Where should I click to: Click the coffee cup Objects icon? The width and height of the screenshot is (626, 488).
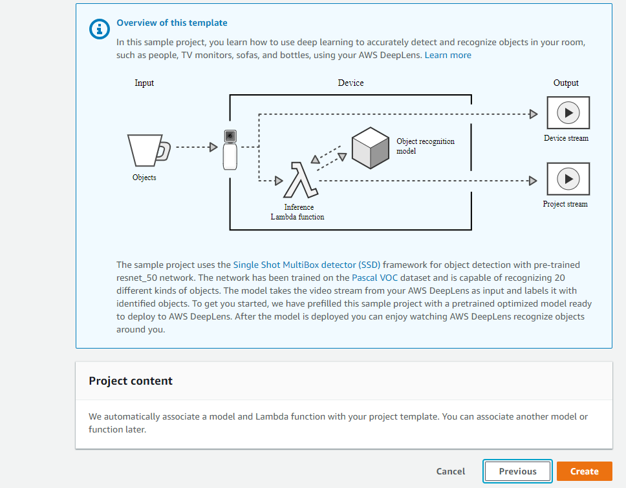pyautogui.click(x=148, y=150)
